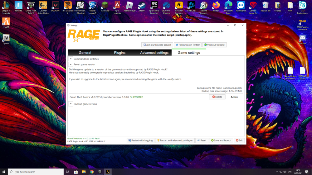
Task: Expand Back up game version section
Action: [71, 104]
